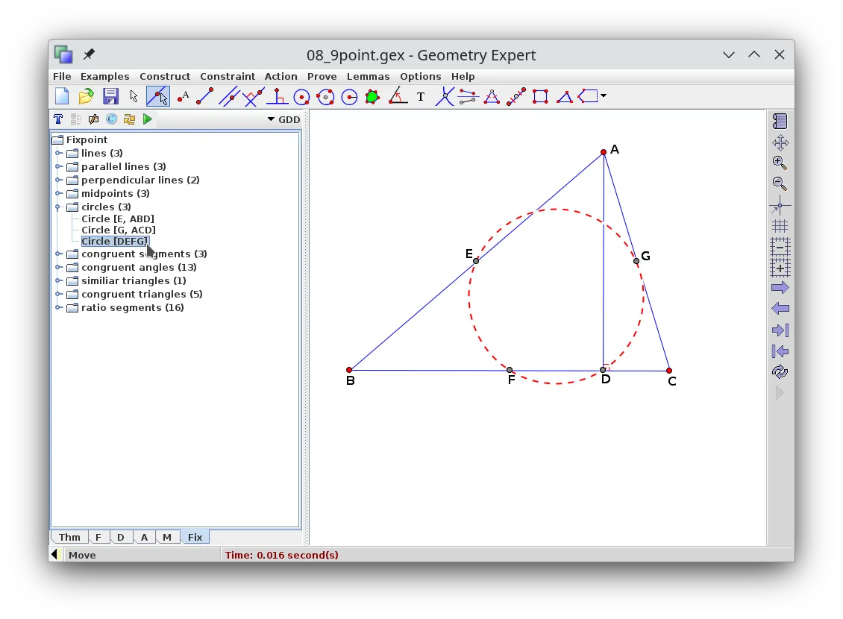Select the Circle by three points tool

coord(325,97)
